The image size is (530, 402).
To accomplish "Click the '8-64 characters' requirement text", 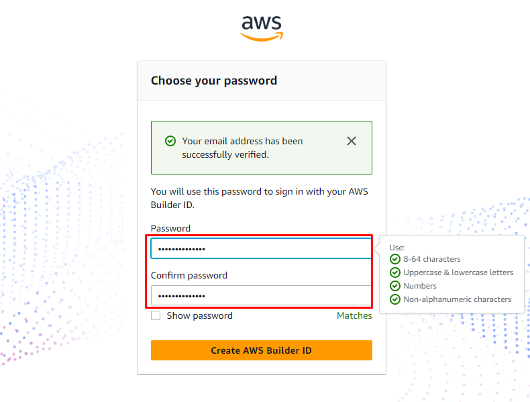I will [432, 259].
